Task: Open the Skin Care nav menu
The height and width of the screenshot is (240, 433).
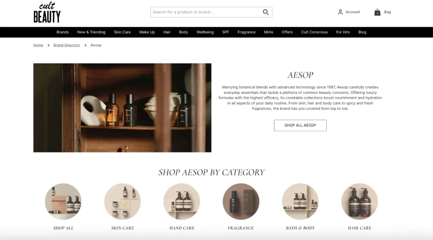Action: pyautogui.click(x=122, y=32)
